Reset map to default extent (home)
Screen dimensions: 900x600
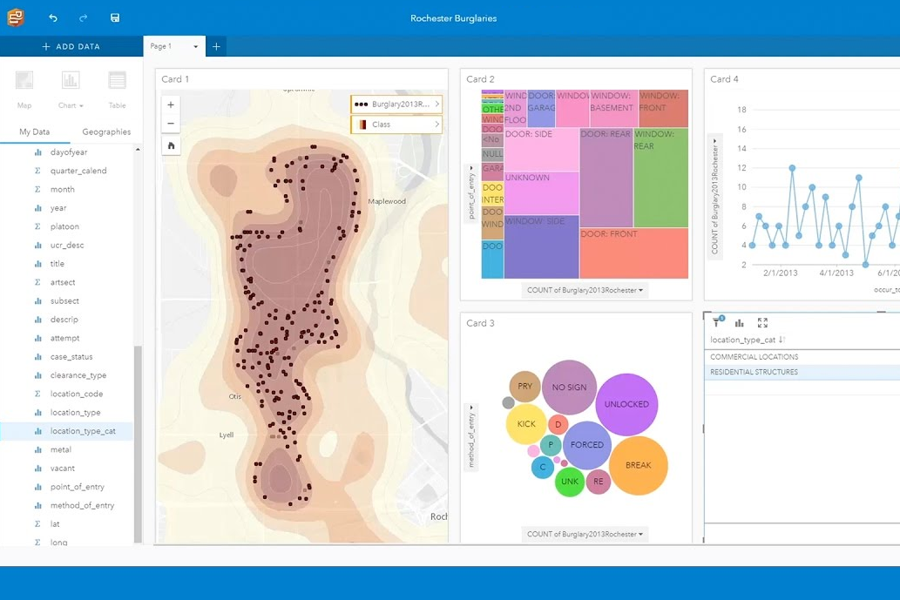point(171,145)
